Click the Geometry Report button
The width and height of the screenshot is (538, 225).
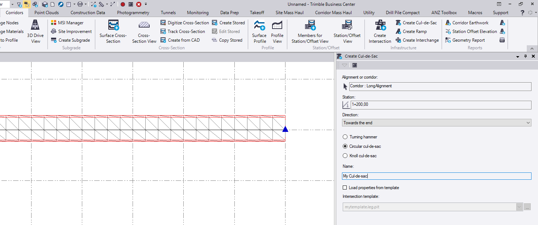coord(468,40)
